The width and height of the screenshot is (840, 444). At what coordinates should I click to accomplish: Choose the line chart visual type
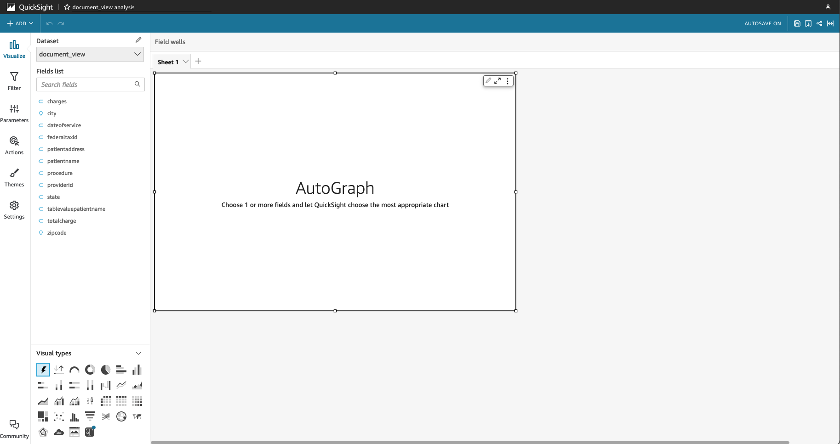point(121,385)
